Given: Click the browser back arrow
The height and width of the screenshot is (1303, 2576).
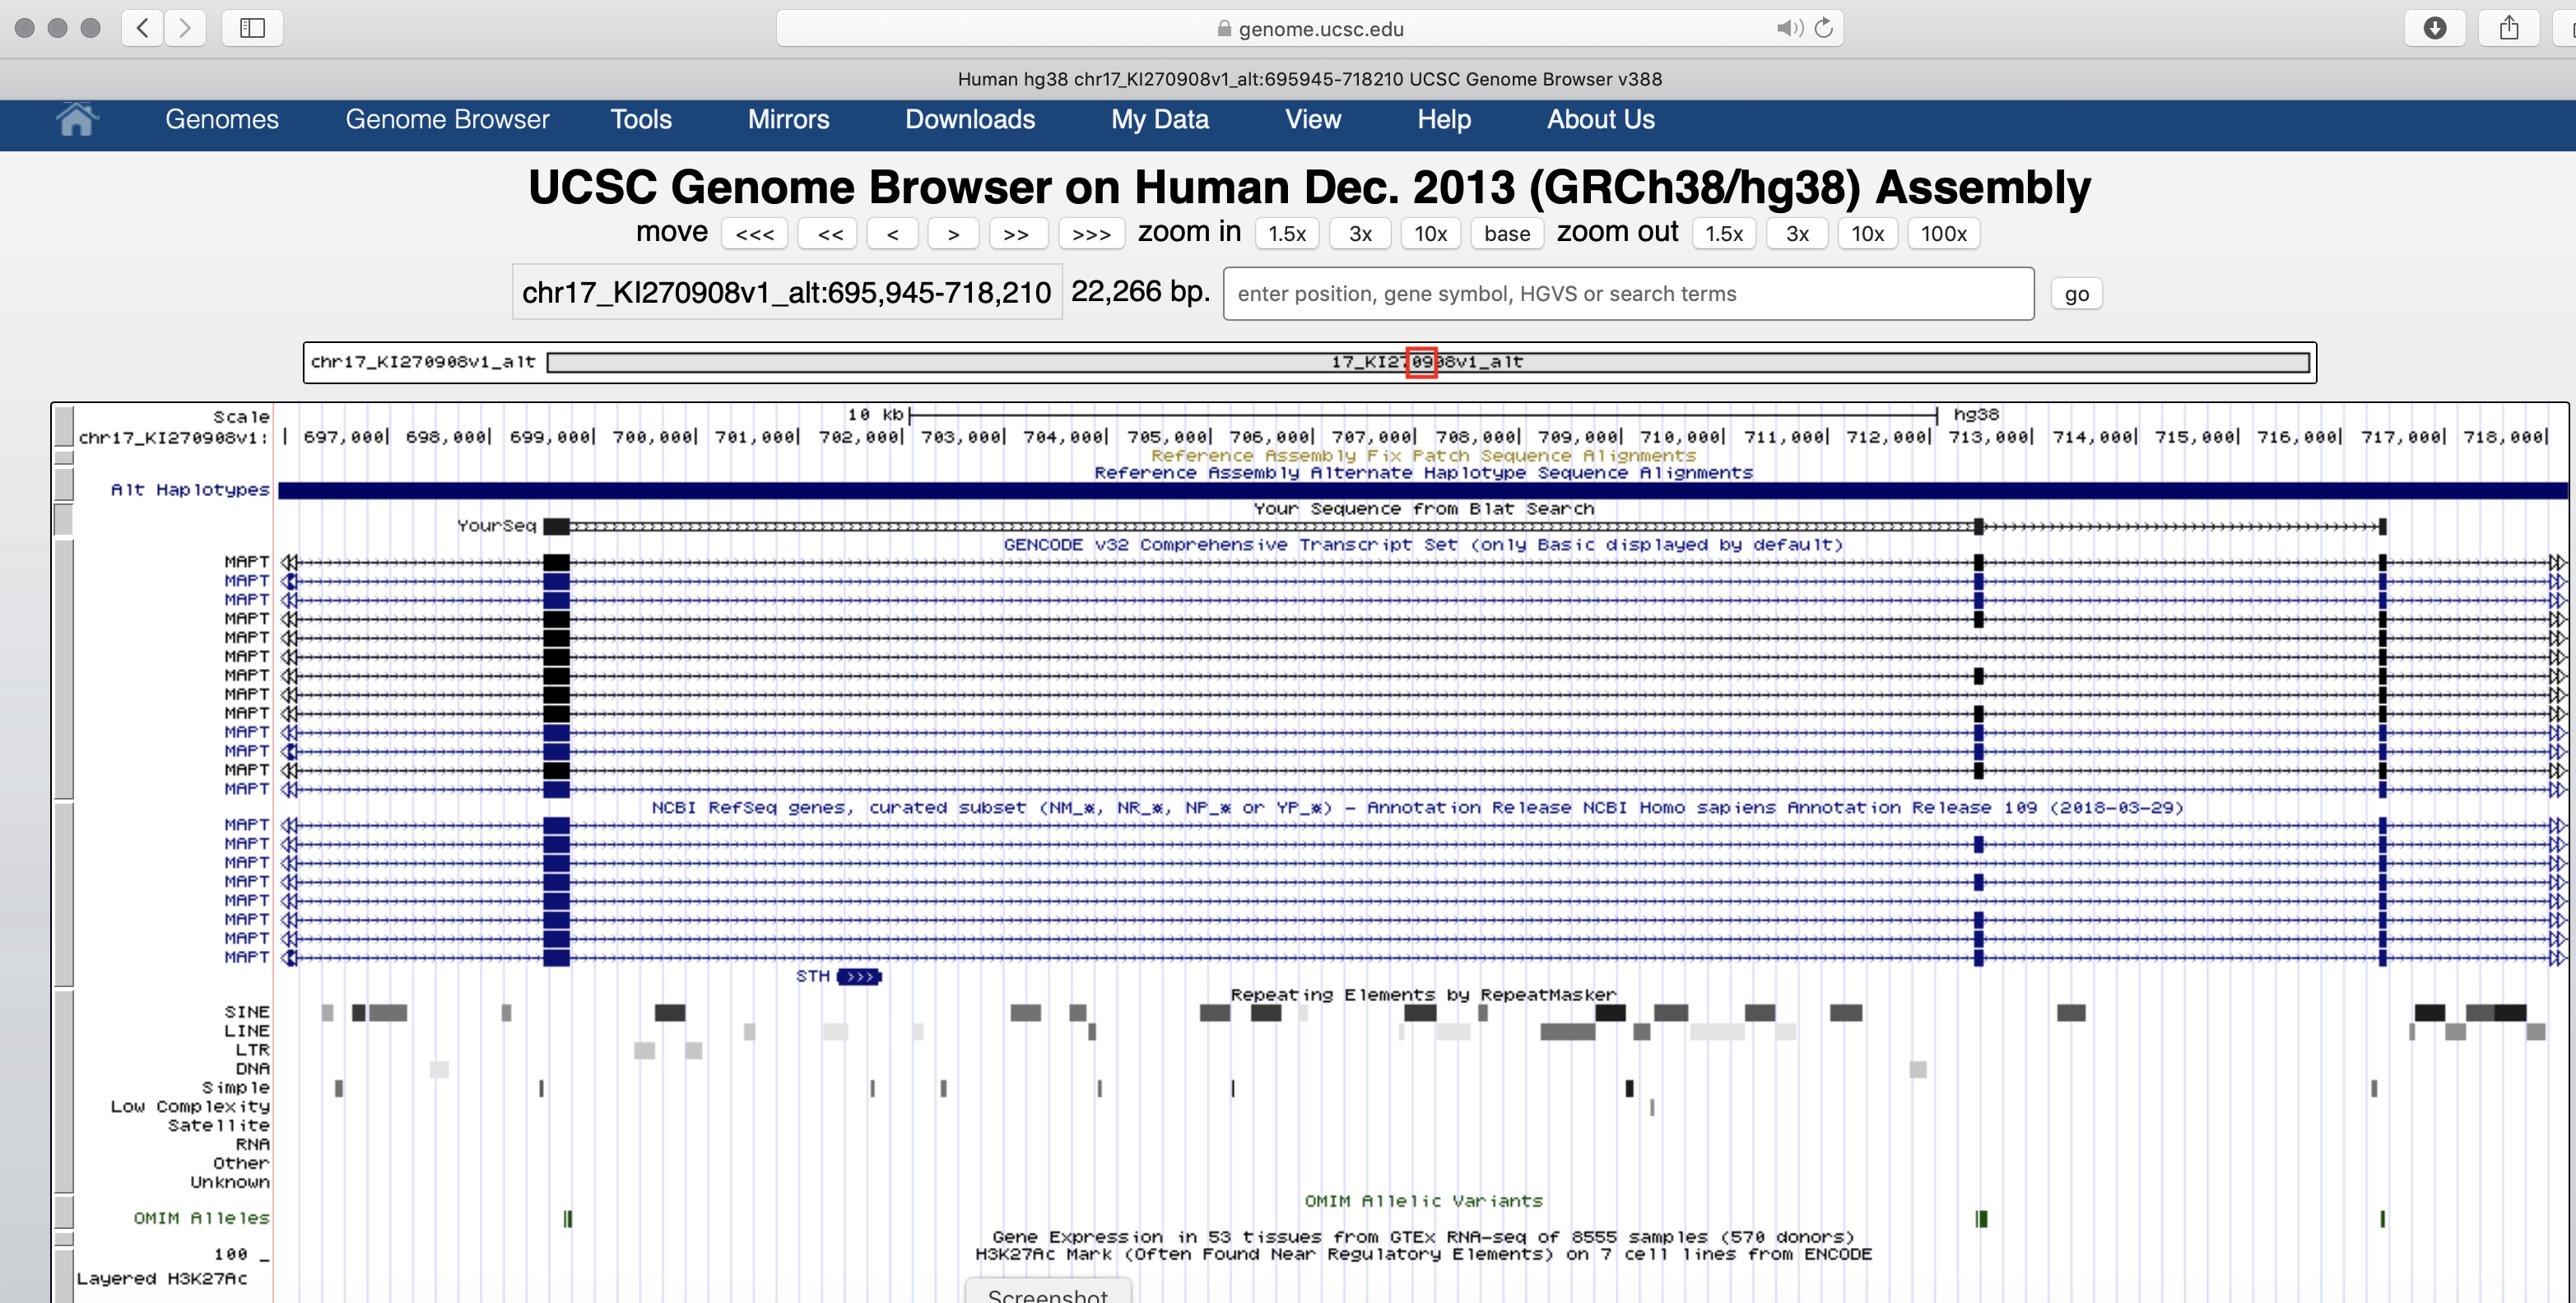Looking at the screenshot, I should point(143,28).
